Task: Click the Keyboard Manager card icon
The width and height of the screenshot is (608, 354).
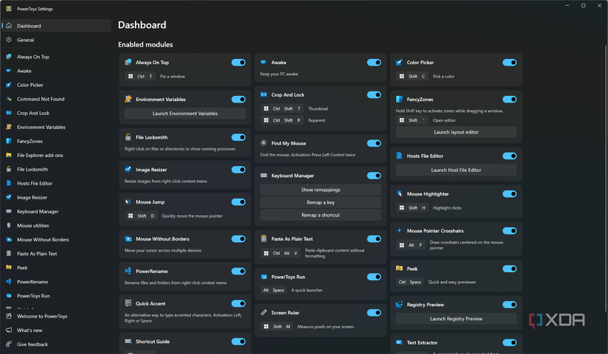Action: (264, 176)
